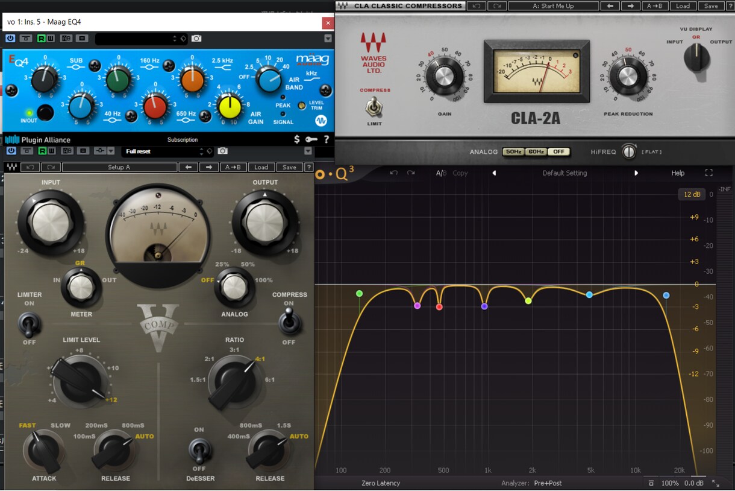The width and height of the screenshot is (735, 491).
Task: Click the A/B toggle in Pro-Q 3 header
Action: click(441, 173)
